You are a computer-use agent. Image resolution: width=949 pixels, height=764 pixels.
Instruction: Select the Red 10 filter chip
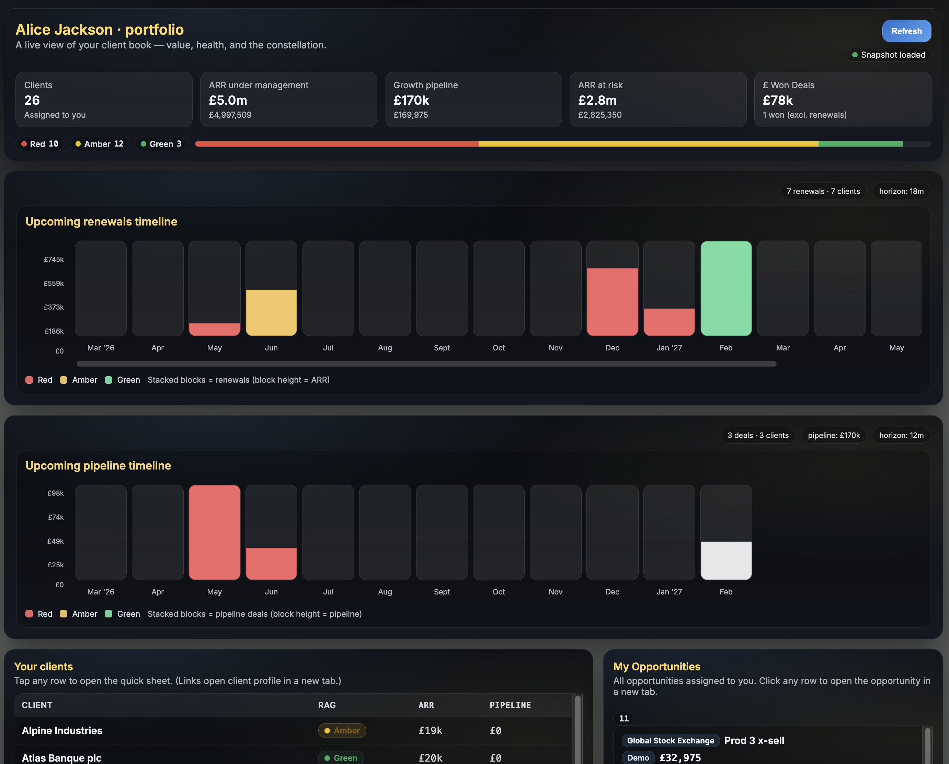(39, 143)
